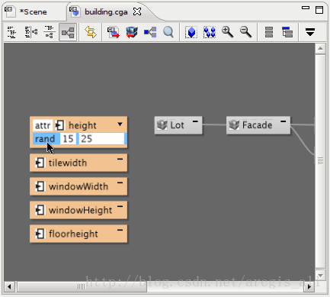Click the tilewidth node input icon
Viewport: 330px width, 297px height.
40,163
